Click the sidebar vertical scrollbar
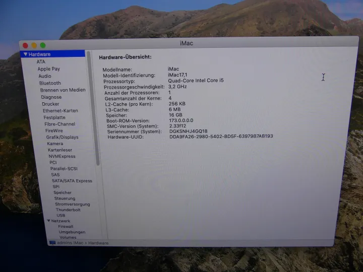 93,109
